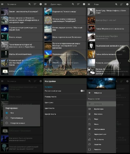Open article Факты об инопланетянах

click(x=22, y=54)
